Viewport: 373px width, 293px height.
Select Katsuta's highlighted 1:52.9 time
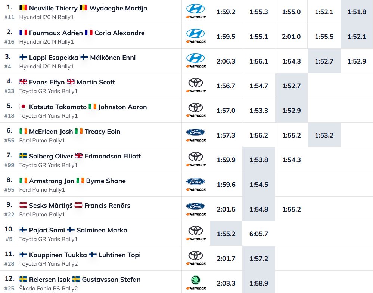(x=291, y=111)
